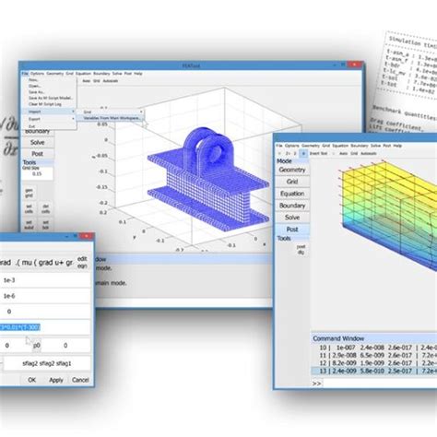The height and width of the screenshot is (437, 437).
Task: Select Variables From Main Workspace... submenu entry
Action: [x=111, y=118]
